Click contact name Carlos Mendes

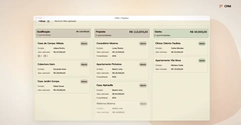tap(177, 48)
